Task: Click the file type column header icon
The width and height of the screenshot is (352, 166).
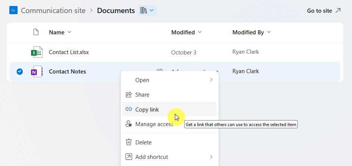Action: coord(36,32)
